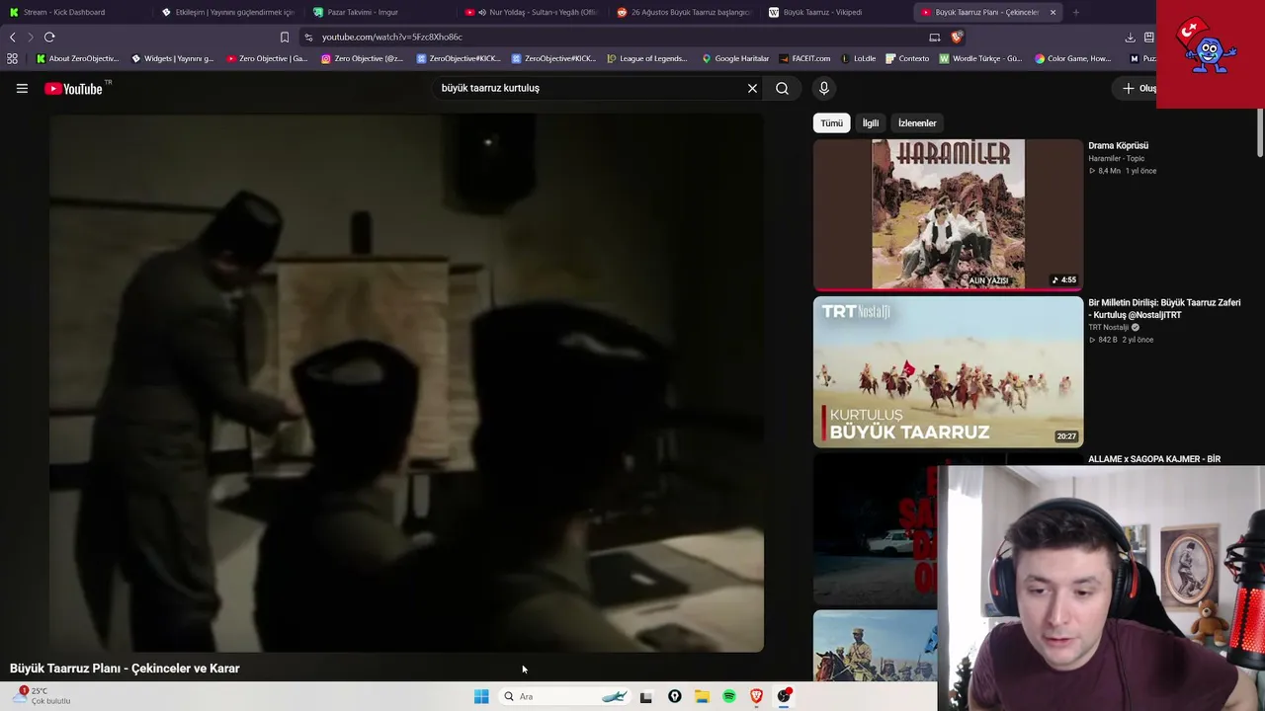Close the Büyük Taarruz Planı tab
This screenshot has height=711, width=1265.
(x=1053, y=13)
